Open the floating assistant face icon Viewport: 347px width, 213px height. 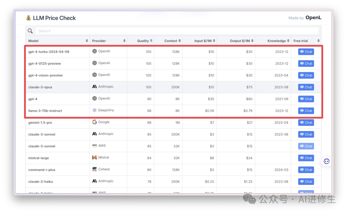(326, 162)
